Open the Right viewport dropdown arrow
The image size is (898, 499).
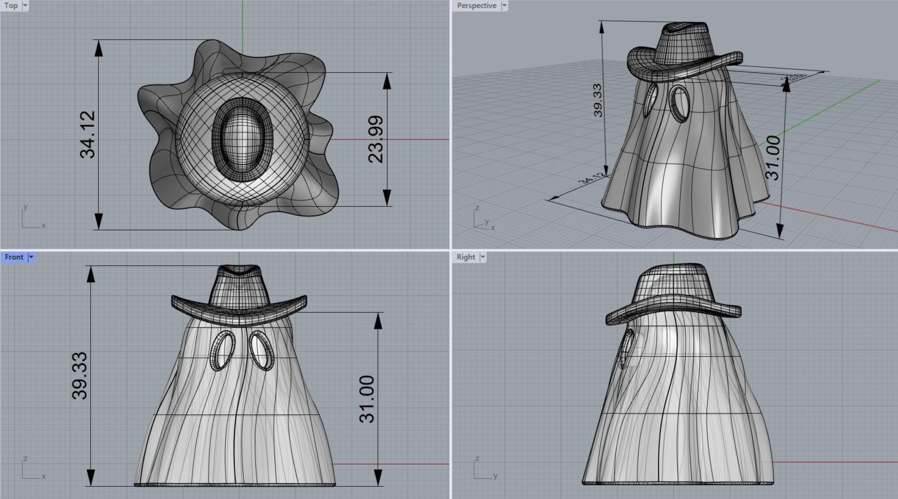point(483,257)
